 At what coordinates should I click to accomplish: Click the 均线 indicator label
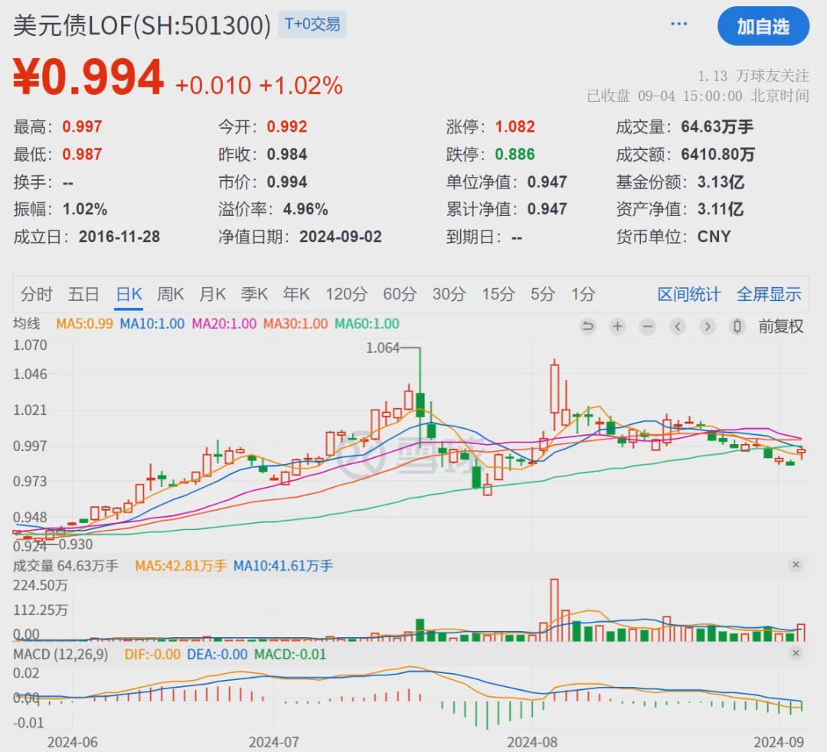(x=26, y=322)
